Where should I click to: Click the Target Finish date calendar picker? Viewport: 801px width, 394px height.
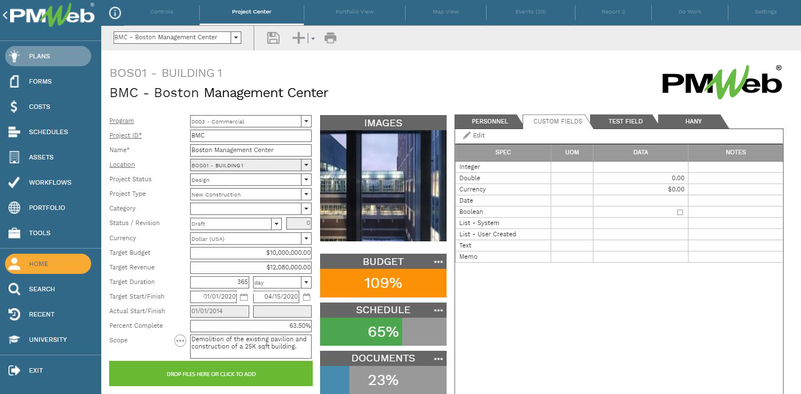[x=307, y=297]
